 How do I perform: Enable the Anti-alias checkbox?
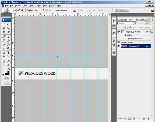[44, 10]
